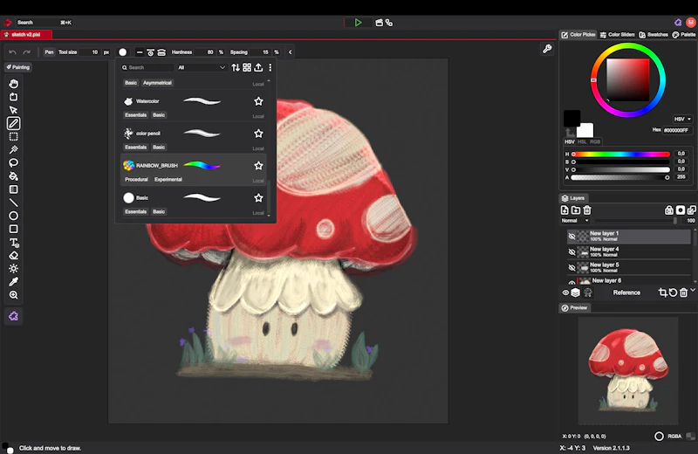Screen dimensions: 698x454
Task: Adjust the Hue H slider
Action: click(620, 155)
